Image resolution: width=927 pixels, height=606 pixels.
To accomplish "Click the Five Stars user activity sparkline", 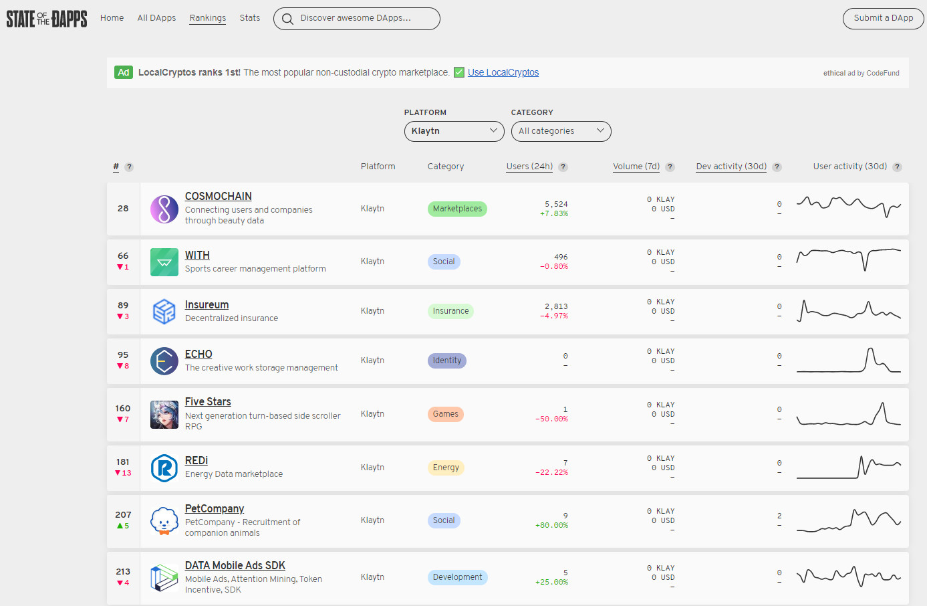I will [849, 414].
